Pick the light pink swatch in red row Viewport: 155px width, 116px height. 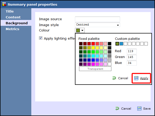105,44
